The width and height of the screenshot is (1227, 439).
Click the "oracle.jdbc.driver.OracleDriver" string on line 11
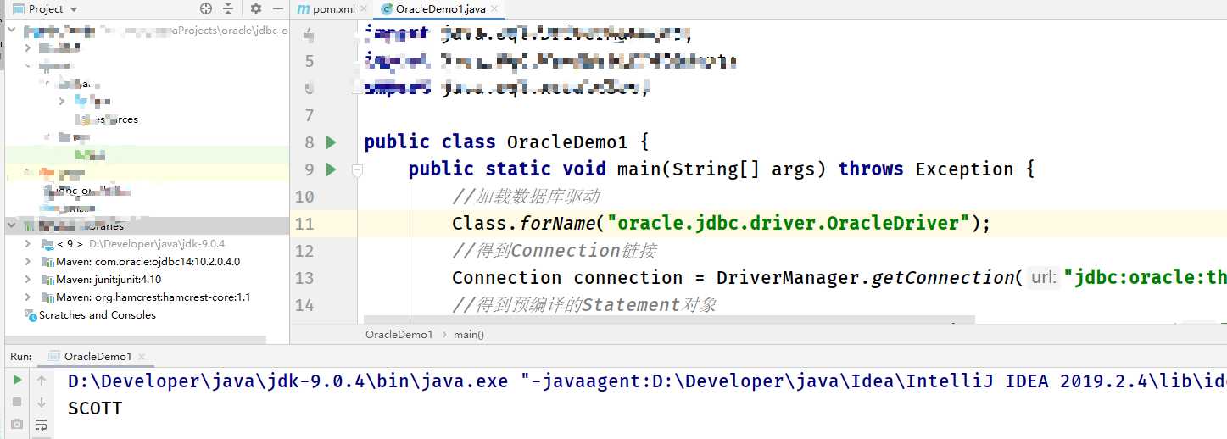tap(794, 224)
